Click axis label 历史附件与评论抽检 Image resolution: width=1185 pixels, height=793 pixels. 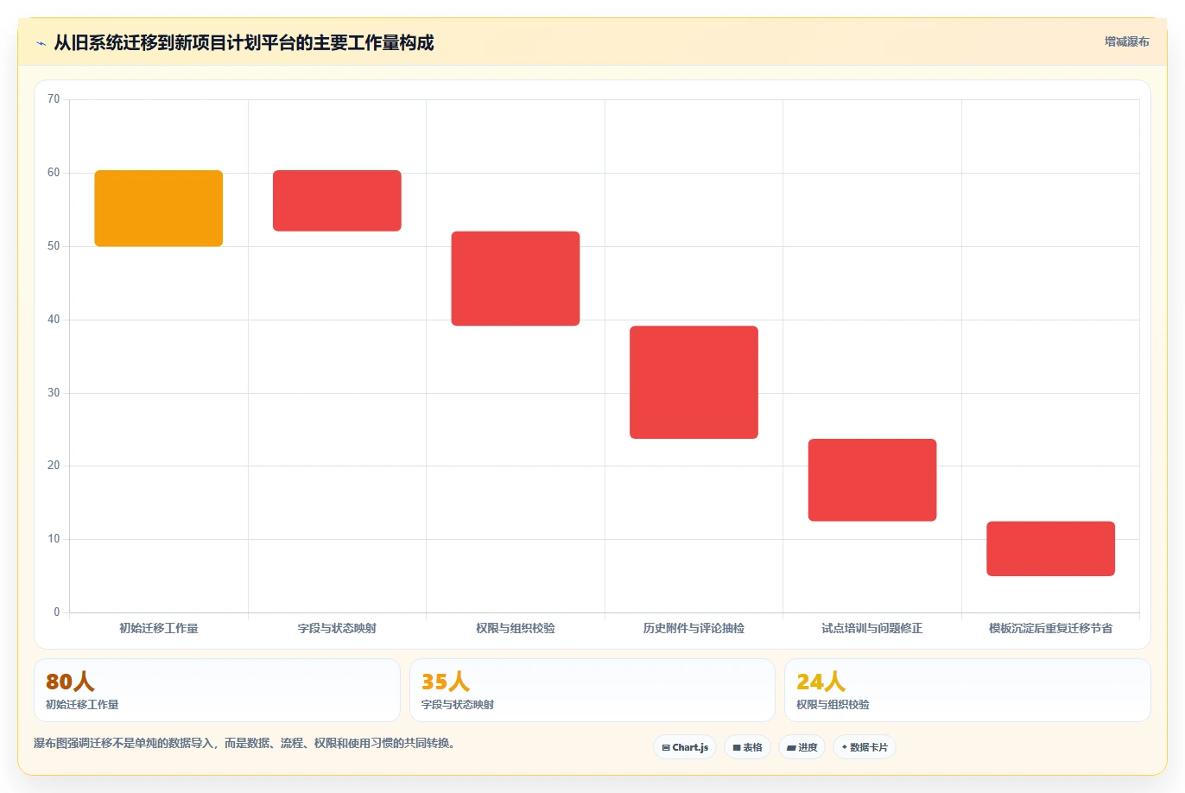click(x=694, y=628)
